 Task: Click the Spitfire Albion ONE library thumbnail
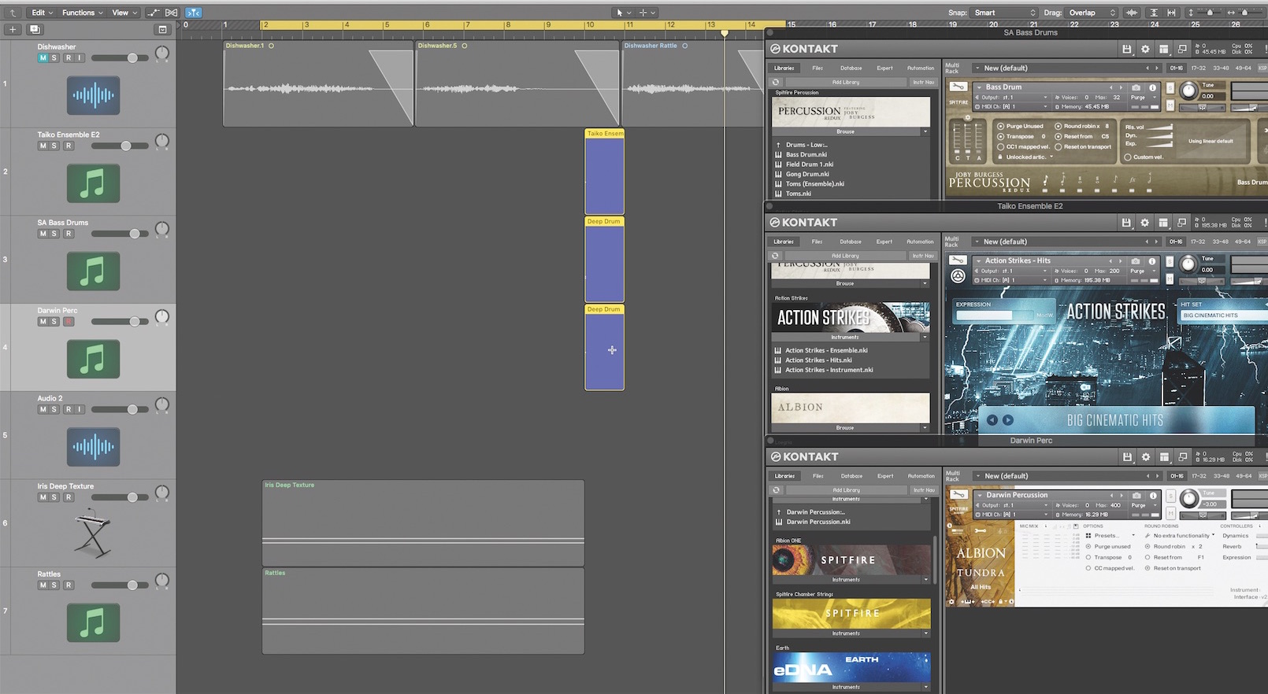pos(851,560)
